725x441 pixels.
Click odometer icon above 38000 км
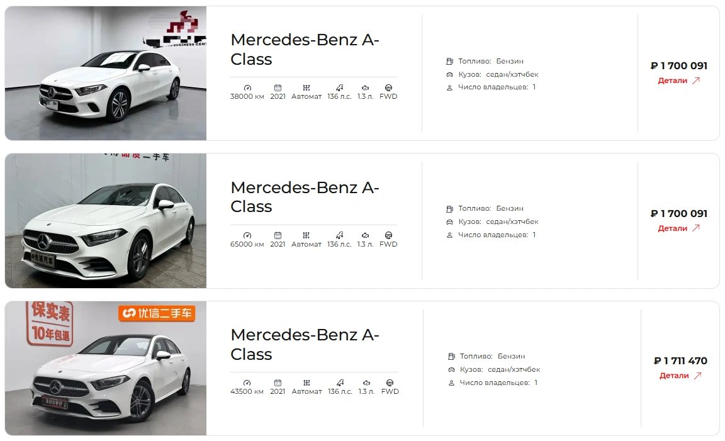(247, 88)
